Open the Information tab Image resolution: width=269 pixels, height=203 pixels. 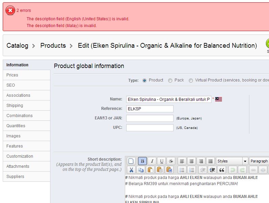[x=27, y=65]
